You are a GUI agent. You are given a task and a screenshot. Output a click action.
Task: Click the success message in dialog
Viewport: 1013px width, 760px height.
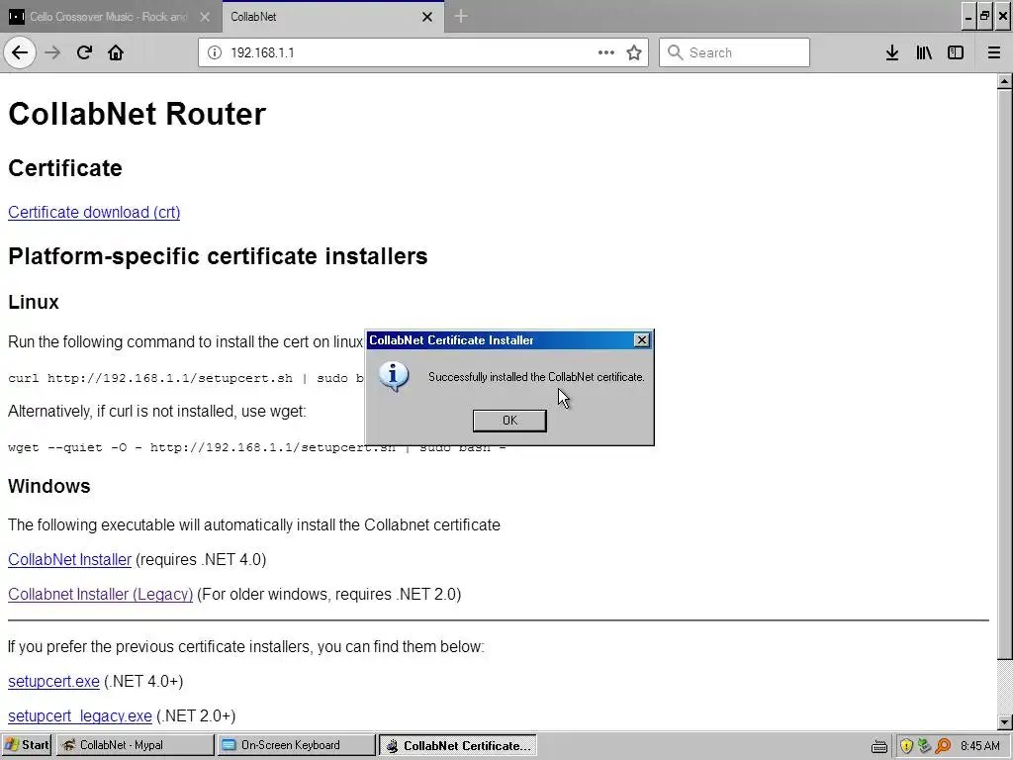click(536, 377)
